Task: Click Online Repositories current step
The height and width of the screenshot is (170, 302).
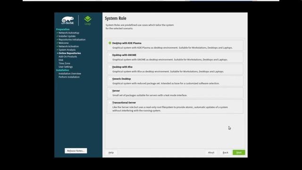Action: [x=70, y=53]
